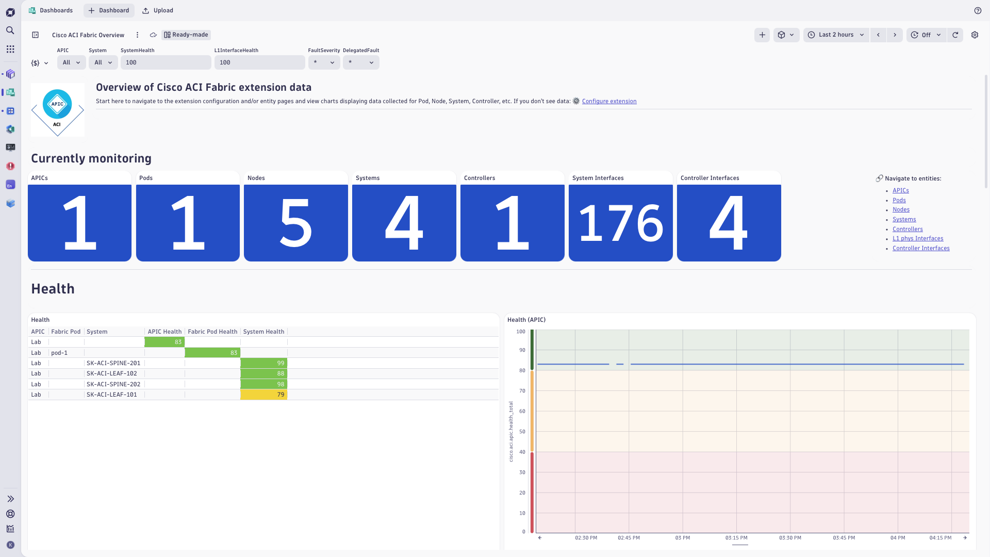Viewport: 990px width, 557px height.
Task: Open the FaultSeverity dropdown
Action: (x=324, y=62)
